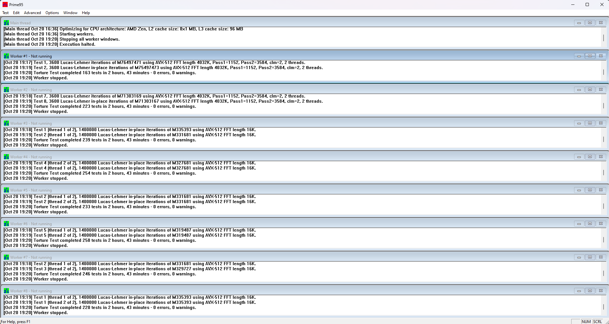Close the Main thread child window
Image resolution: width=609 pixels, height=324 pixels.
click(601, 23)
